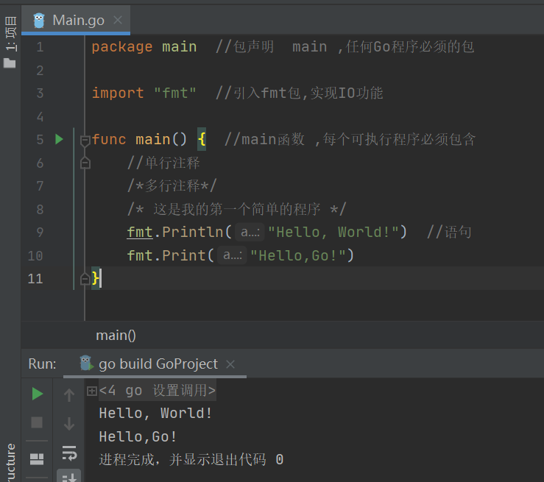
Task: Collapse the func main code block fold
Action: (x=85, y=140)
